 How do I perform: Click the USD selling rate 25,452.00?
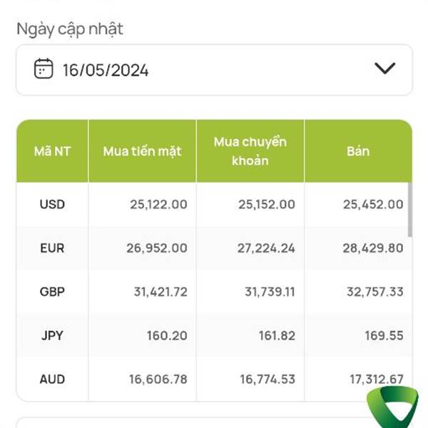[373, 205]
